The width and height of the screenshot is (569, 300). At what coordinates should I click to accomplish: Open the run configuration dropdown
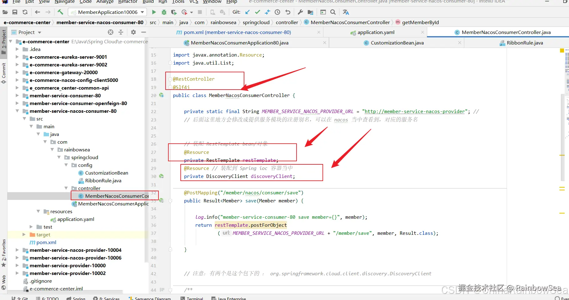tap(142, 12)
